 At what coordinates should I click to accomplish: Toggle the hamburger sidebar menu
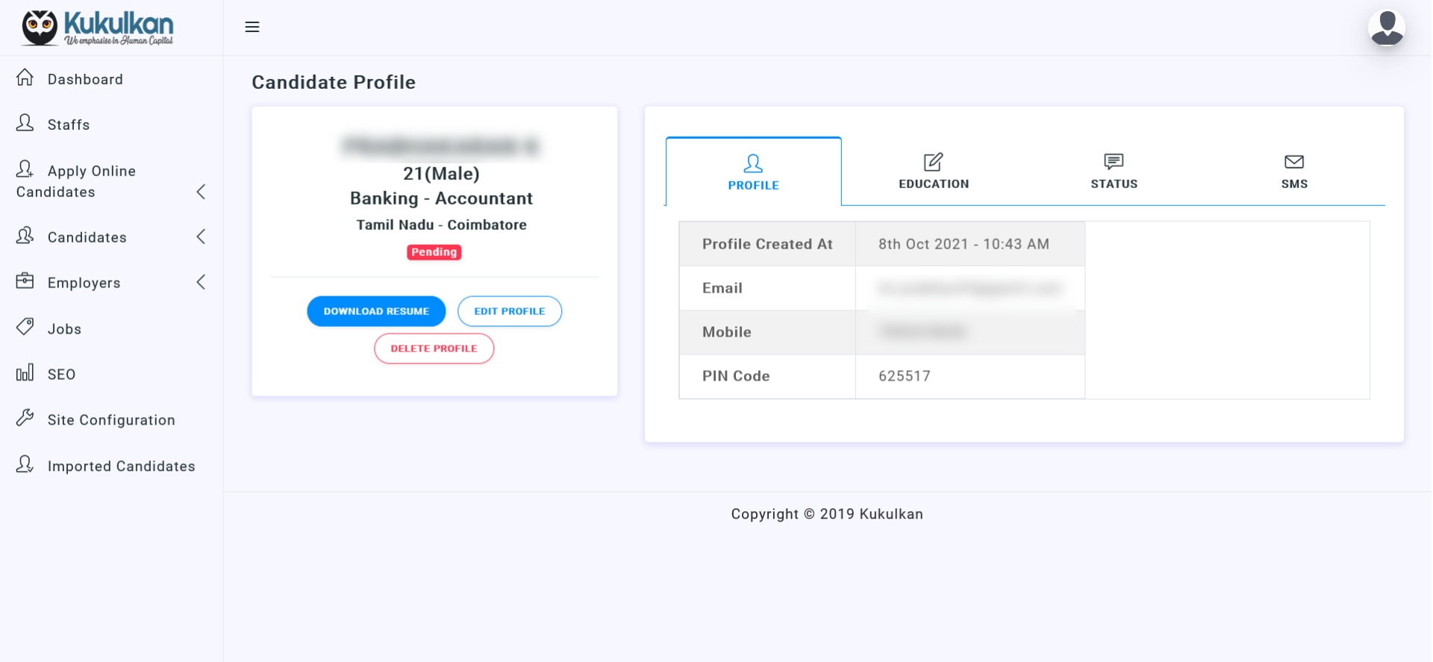[x=252, y=27]
